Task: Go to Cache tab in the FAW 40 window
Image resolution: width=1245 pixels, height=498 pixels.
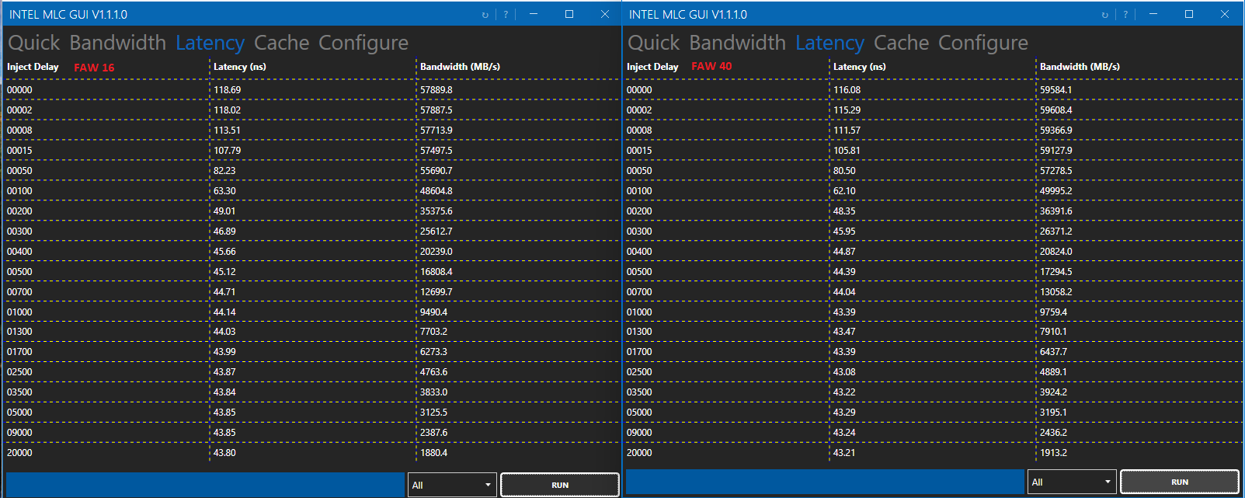Action: (x=902, y=43)
